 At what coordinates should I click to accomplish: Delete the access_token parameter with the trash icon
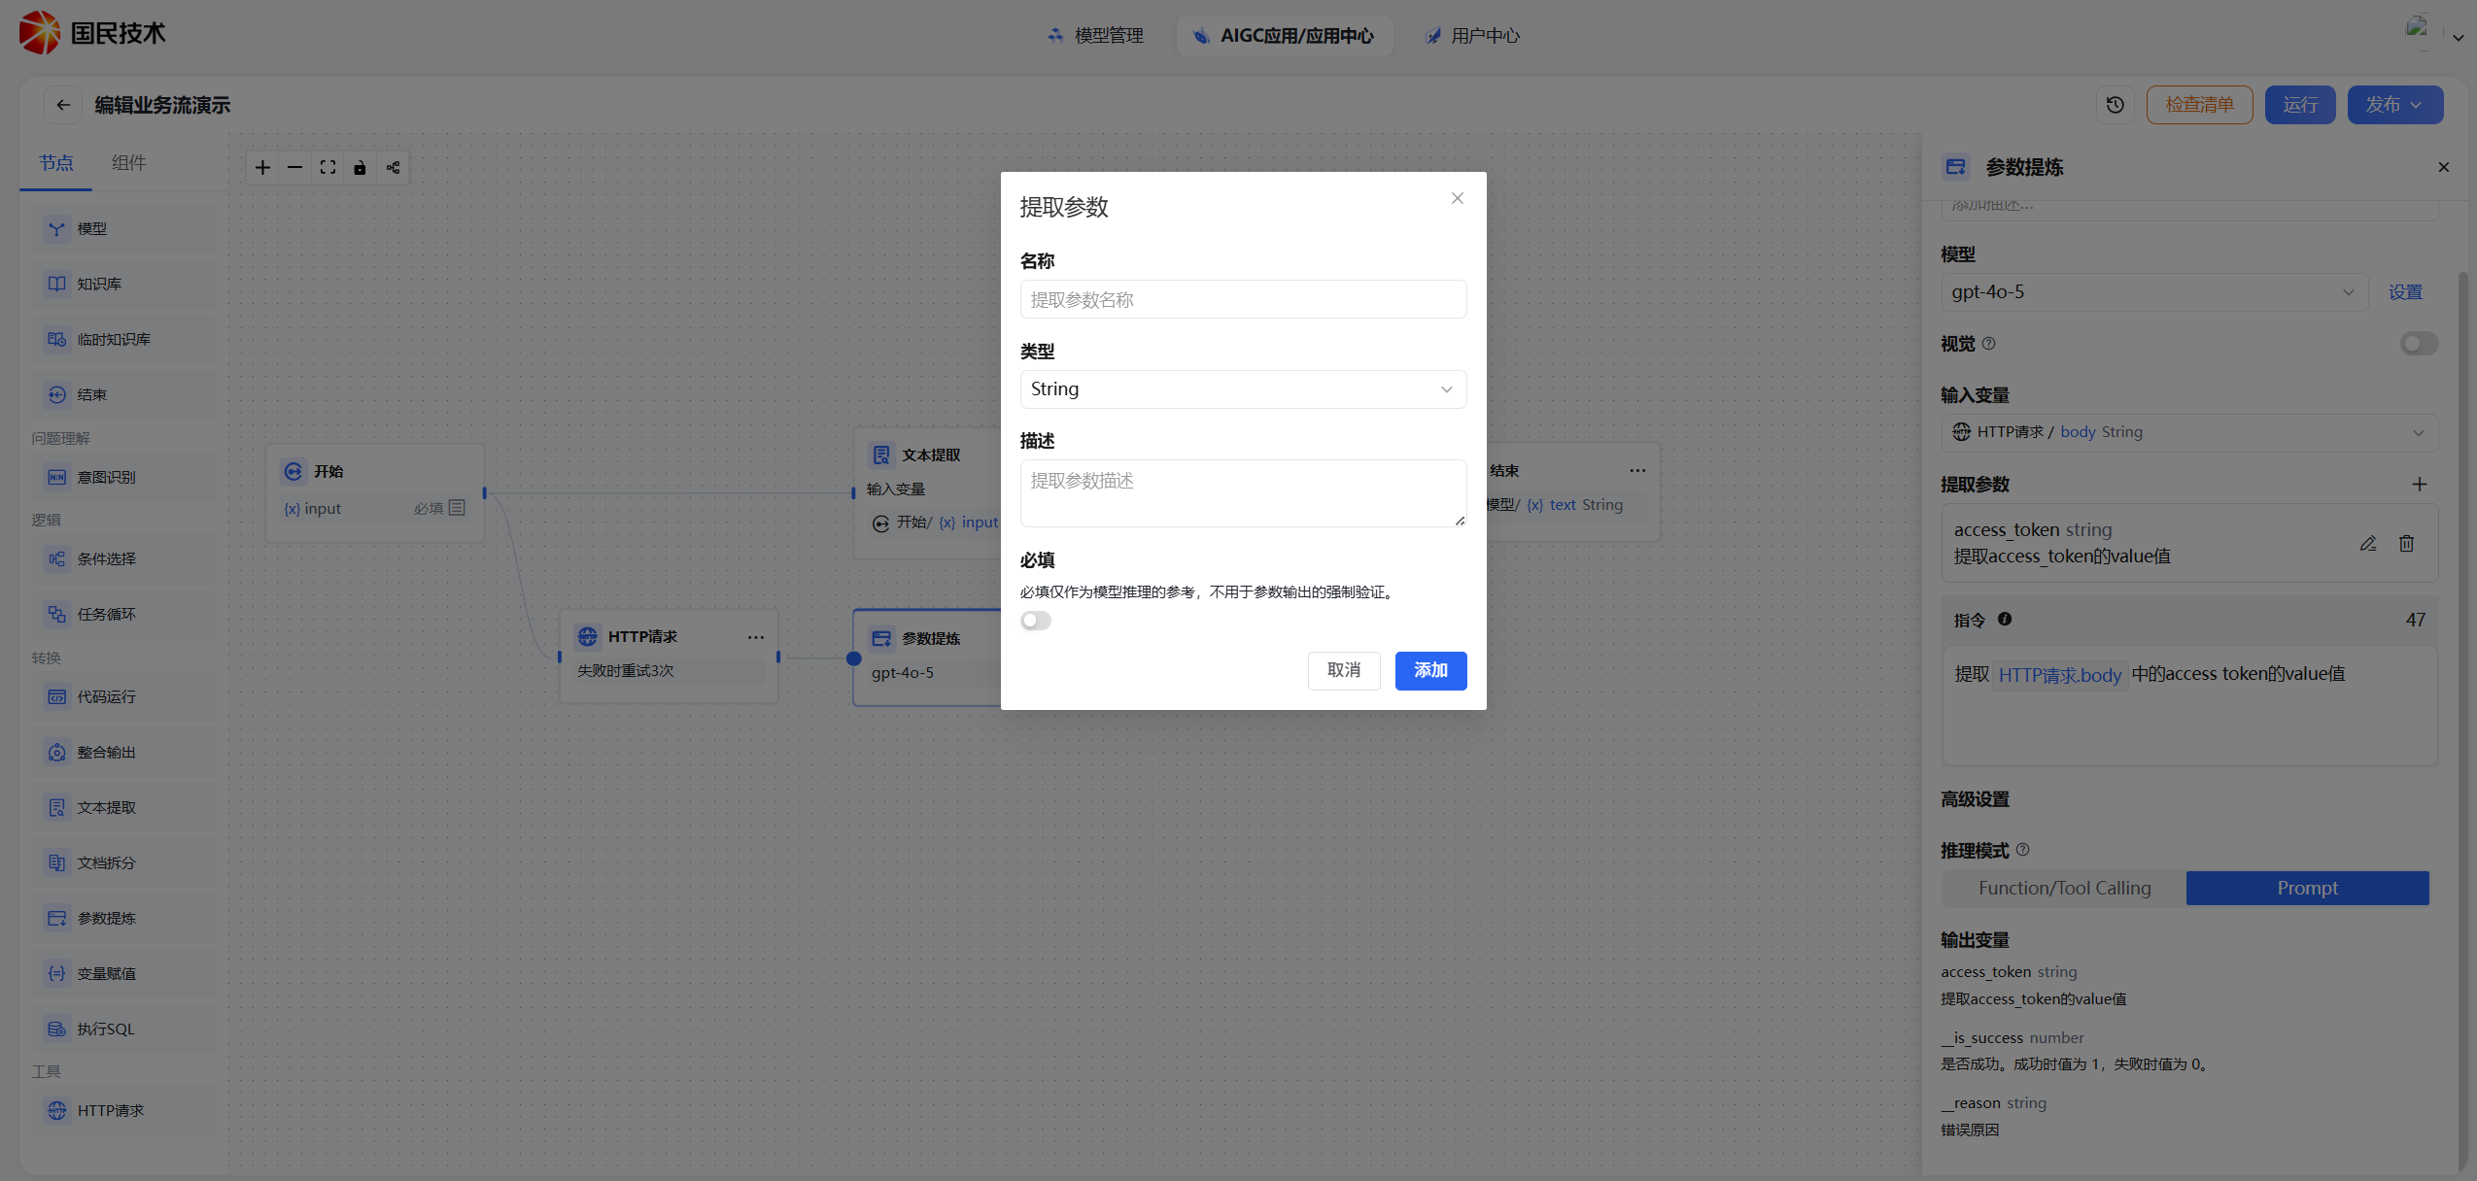[x=2408, y=543]
